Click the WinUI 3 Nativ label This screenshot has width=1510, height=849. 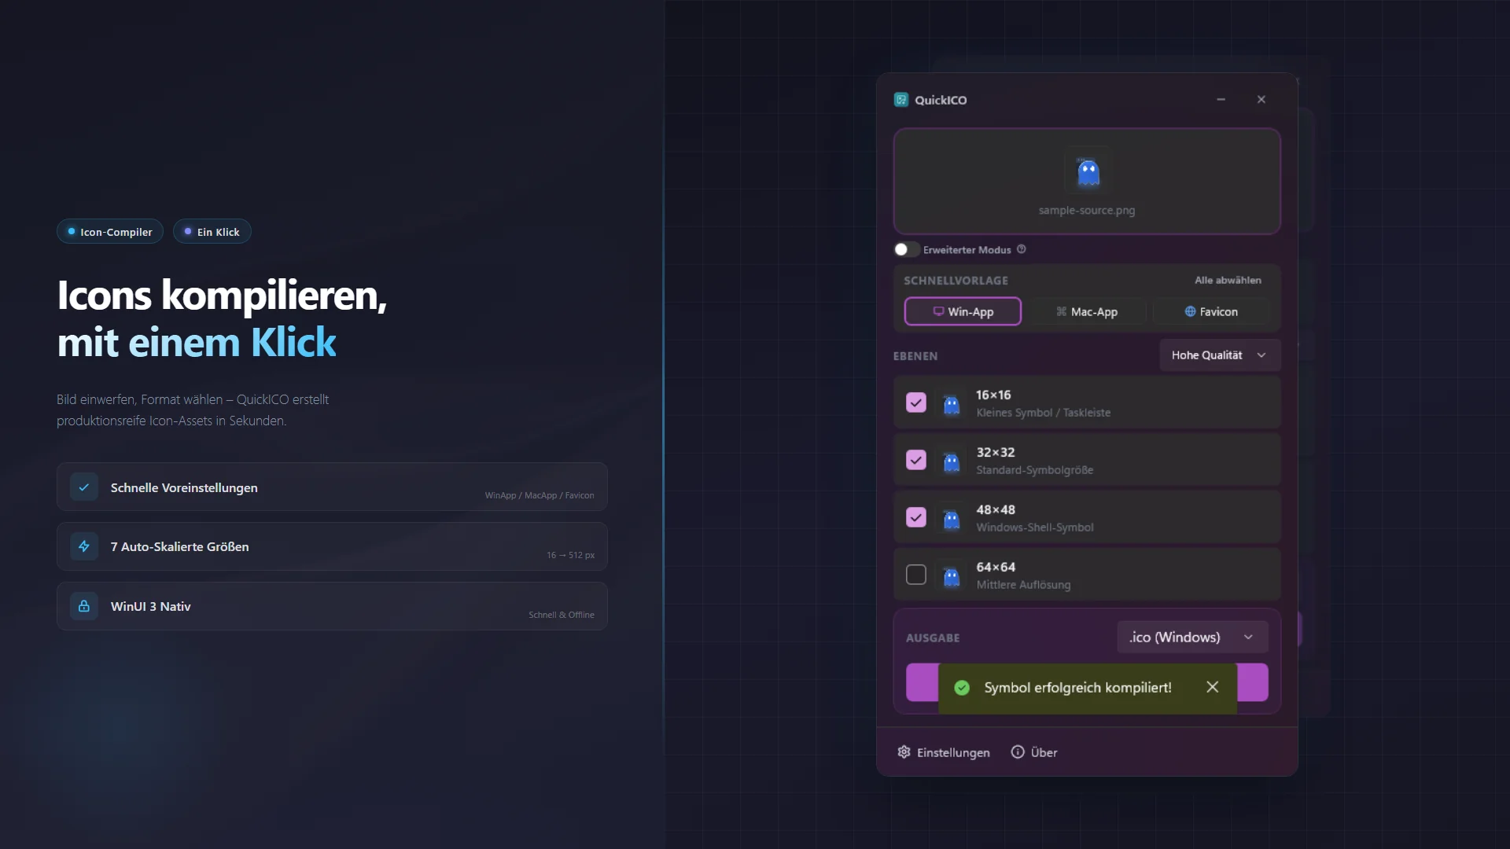(x=151, y=606)
